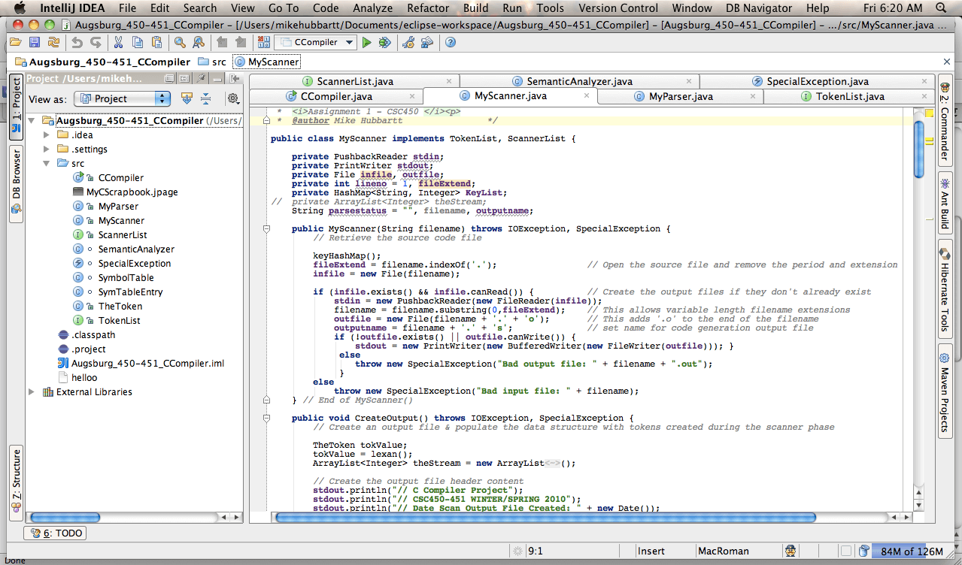Select SymbolTable in the project tree
This screenshot has height=565, width=962.
click(x=126, y=277)
